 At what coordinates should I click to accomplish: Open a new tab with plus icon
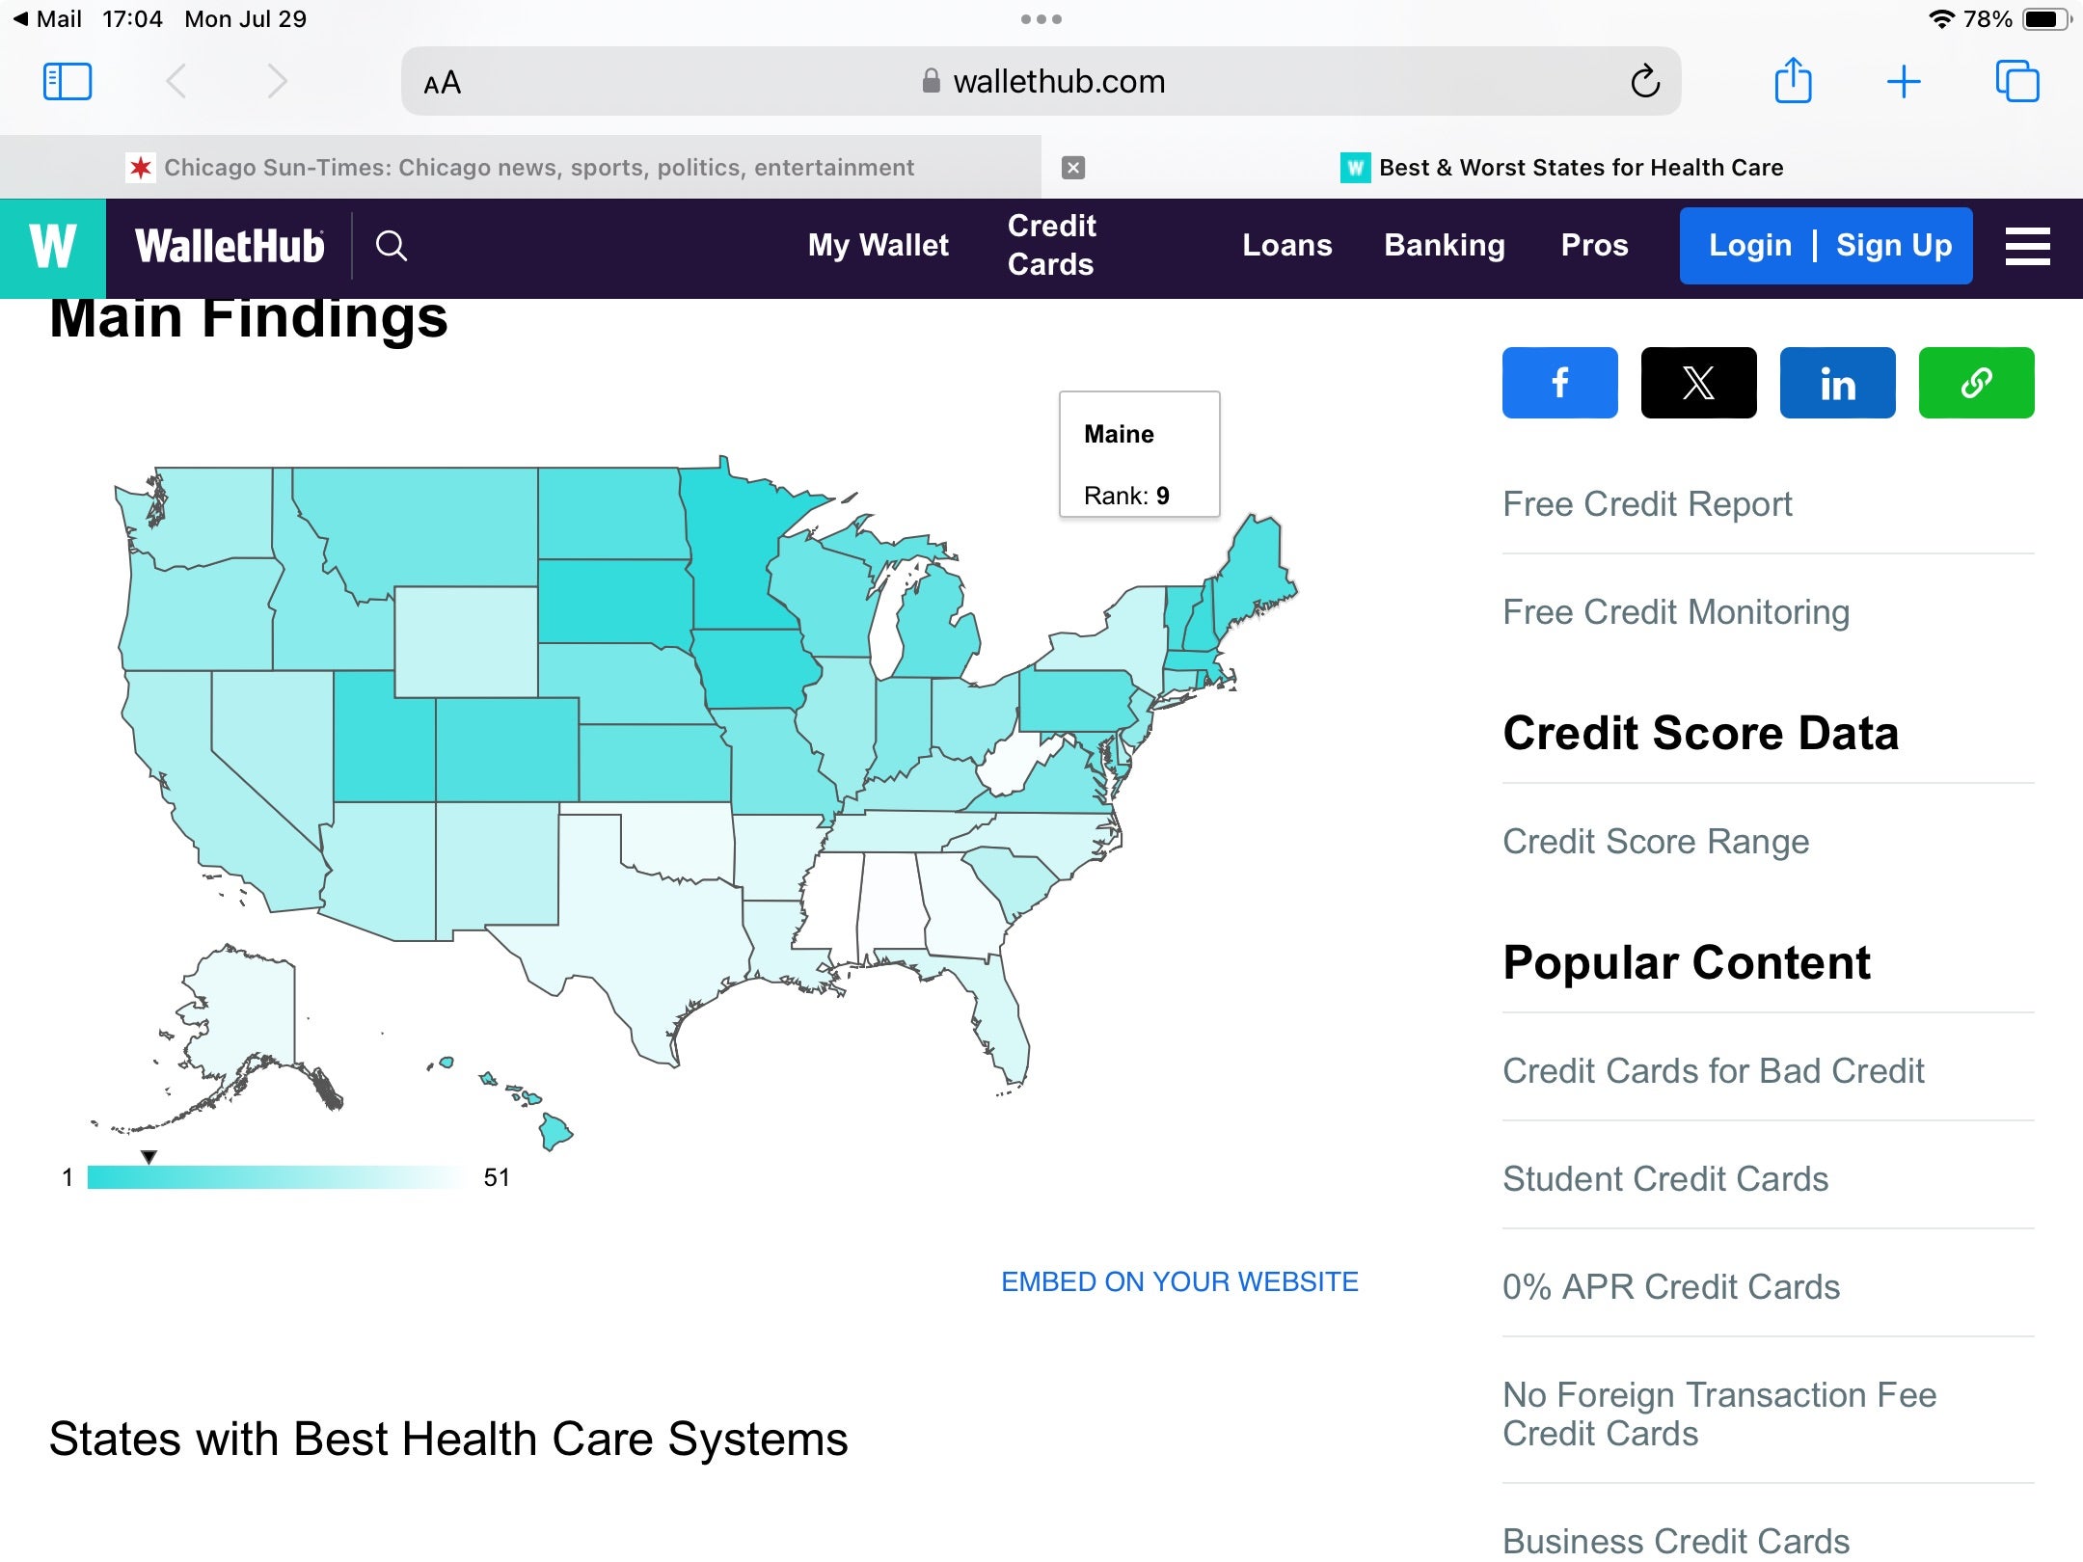point(1904,82)
